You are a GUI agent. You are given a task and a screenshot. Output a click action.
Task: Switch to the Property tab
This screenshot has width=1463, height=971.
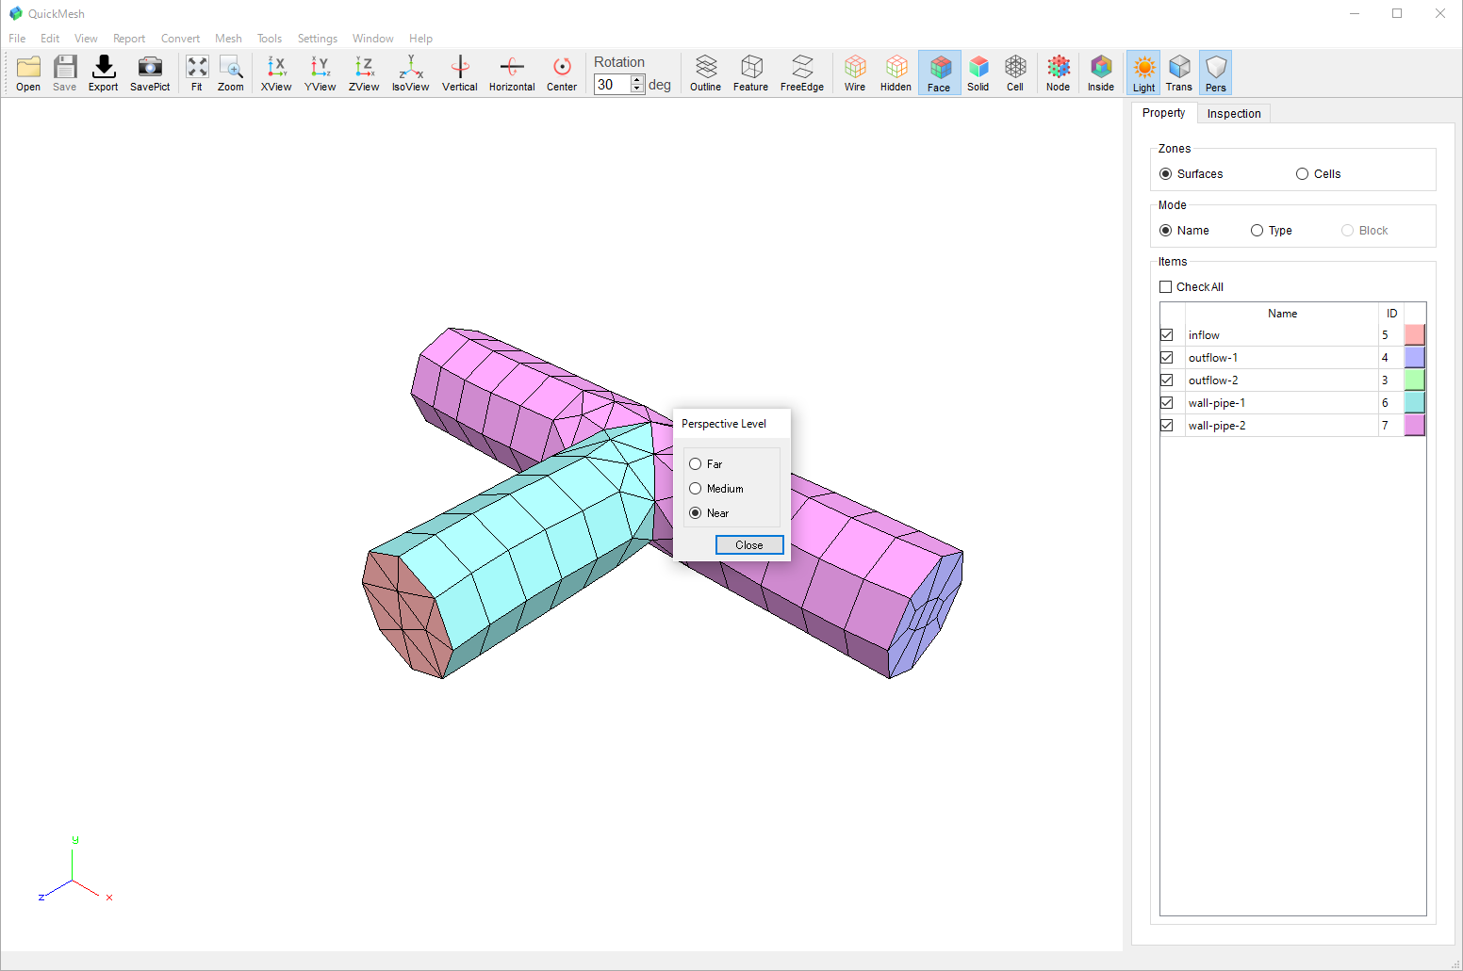pyautogui.click(x=1164, y=113)
